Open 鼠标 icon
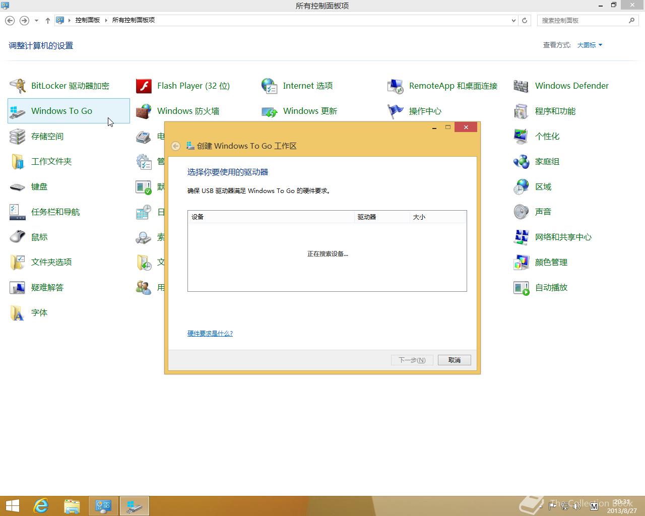The height and width of the screenshot is (516, 645). [18, 237]
